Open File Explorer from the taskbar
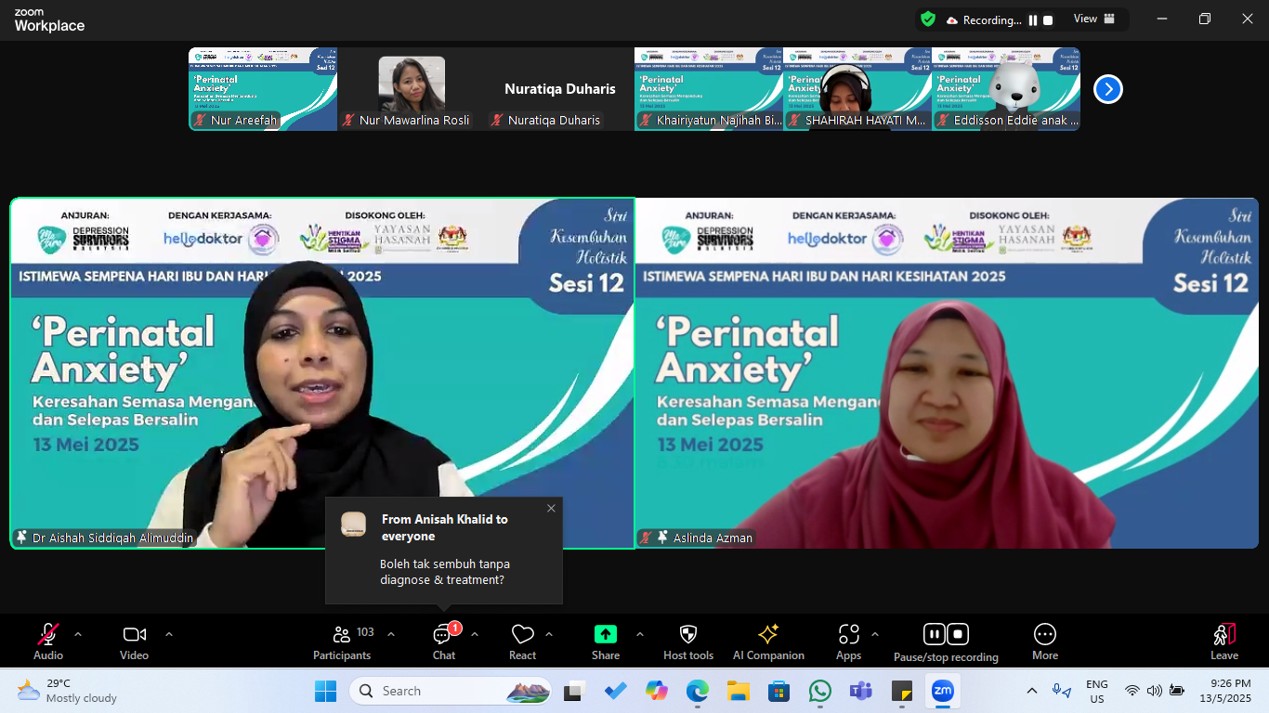Screen dimensions: 1269x713 [739, 691]
